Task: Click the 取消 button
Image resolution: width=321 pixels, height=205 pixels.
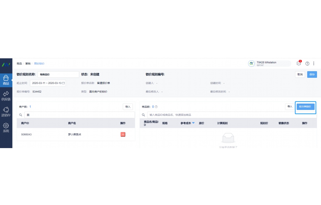Action: click(300, 74)
